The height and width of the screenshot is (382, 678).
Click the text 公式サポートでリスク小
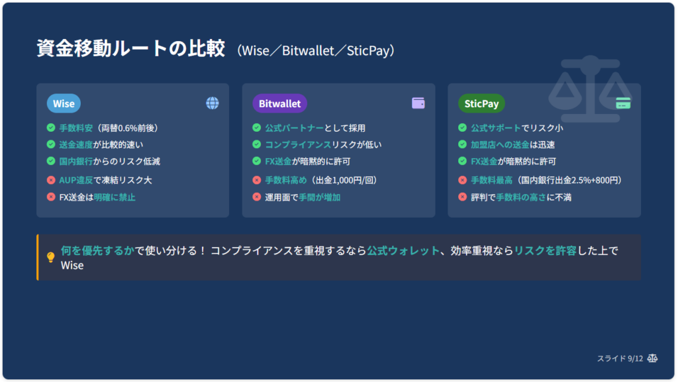516,128
